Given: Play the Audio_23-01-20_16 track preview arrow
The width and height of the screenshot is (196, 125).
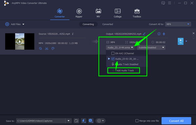Looking at the screenshot, I should point(109,59).
